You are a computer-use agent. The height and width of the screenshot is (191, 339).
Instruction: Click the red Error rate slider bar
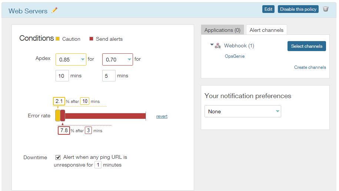(x=105, y=116)
